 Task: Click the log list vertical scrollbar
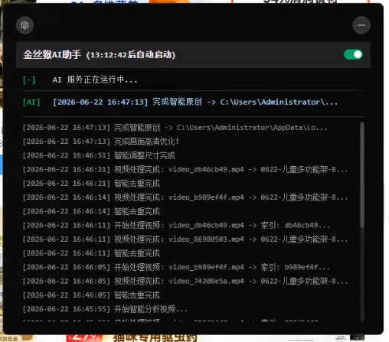pyautogui.click(x=361, y=175)
